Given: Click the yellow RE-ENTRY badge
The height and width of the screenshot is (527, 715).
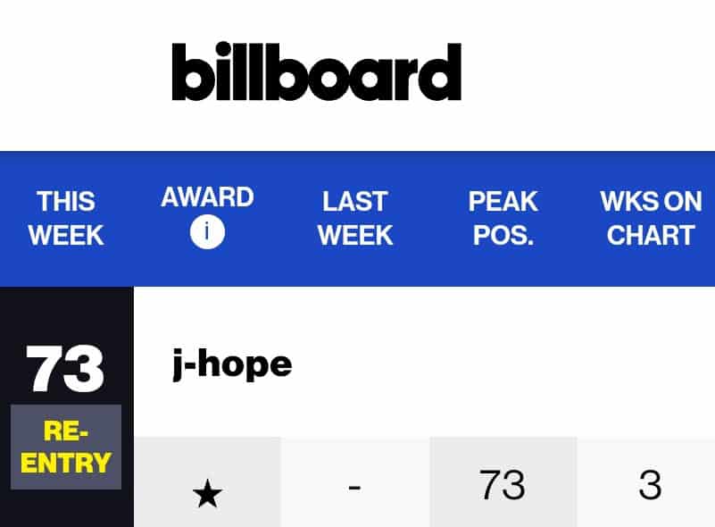Looking at the screenshot, I should point(66,448).
